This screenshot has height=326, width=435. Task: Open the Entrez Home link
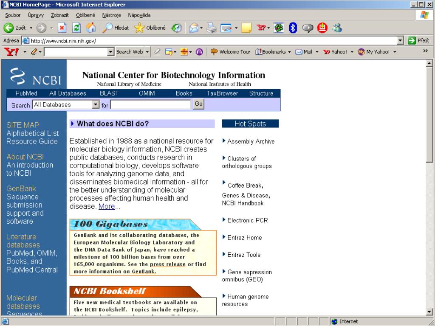tap(244, 238)
